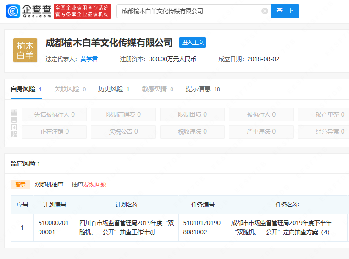The width and height of the screenshot is (349, 259).
Task: Click the 欠税公告 0 risk box
Action: 123,132
